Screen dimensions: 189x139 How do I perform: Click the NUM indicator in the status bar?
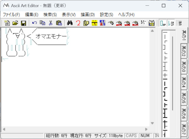coord(145,136)
